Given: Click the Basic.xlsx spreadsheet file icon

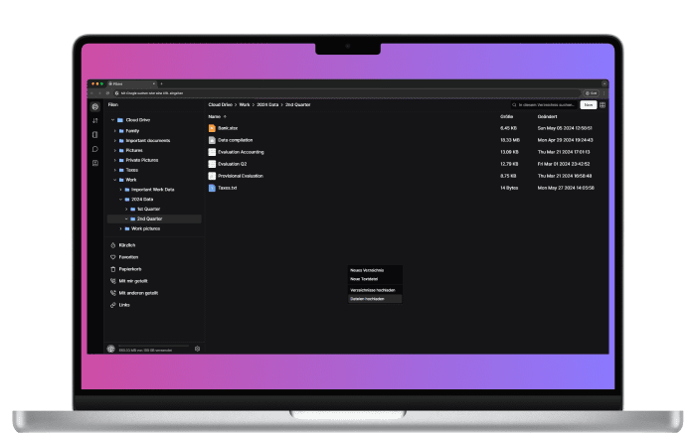Looking at the screenshot, I should (x=212, y=128).
